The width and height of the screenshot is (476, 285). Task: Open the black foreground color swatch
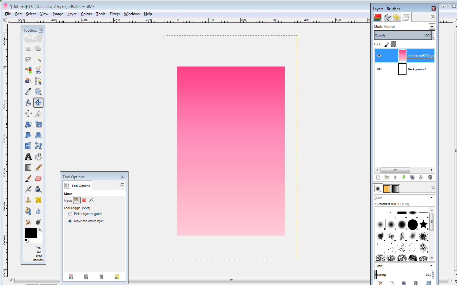point(31,233)
